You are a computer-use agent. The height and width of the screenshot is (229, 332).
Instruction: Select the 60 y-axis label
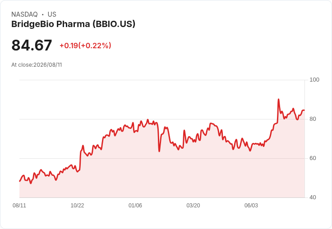pos(313,158)
